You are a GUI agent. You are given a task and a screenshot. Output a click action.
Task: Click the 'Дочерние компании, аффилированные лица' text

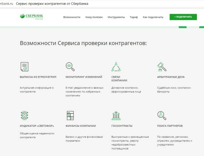coord(126,90)
